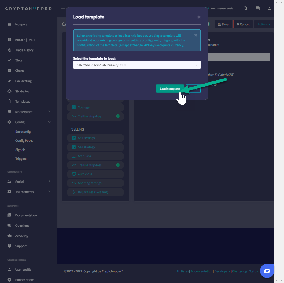Click the Affiliates footer link
284x283 pixels.
182,271
